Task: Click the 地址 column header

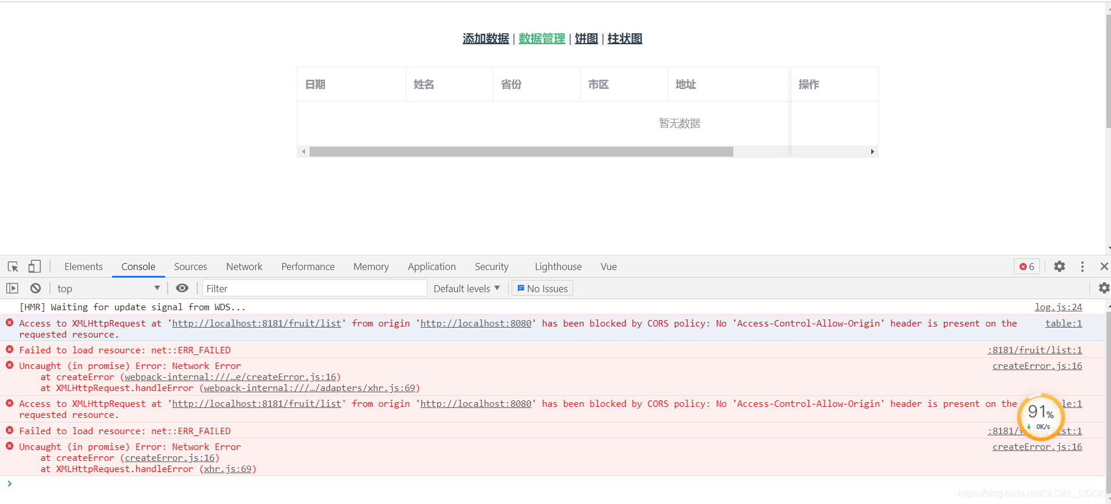Action: pyautogui.click(x=729, y=84)
